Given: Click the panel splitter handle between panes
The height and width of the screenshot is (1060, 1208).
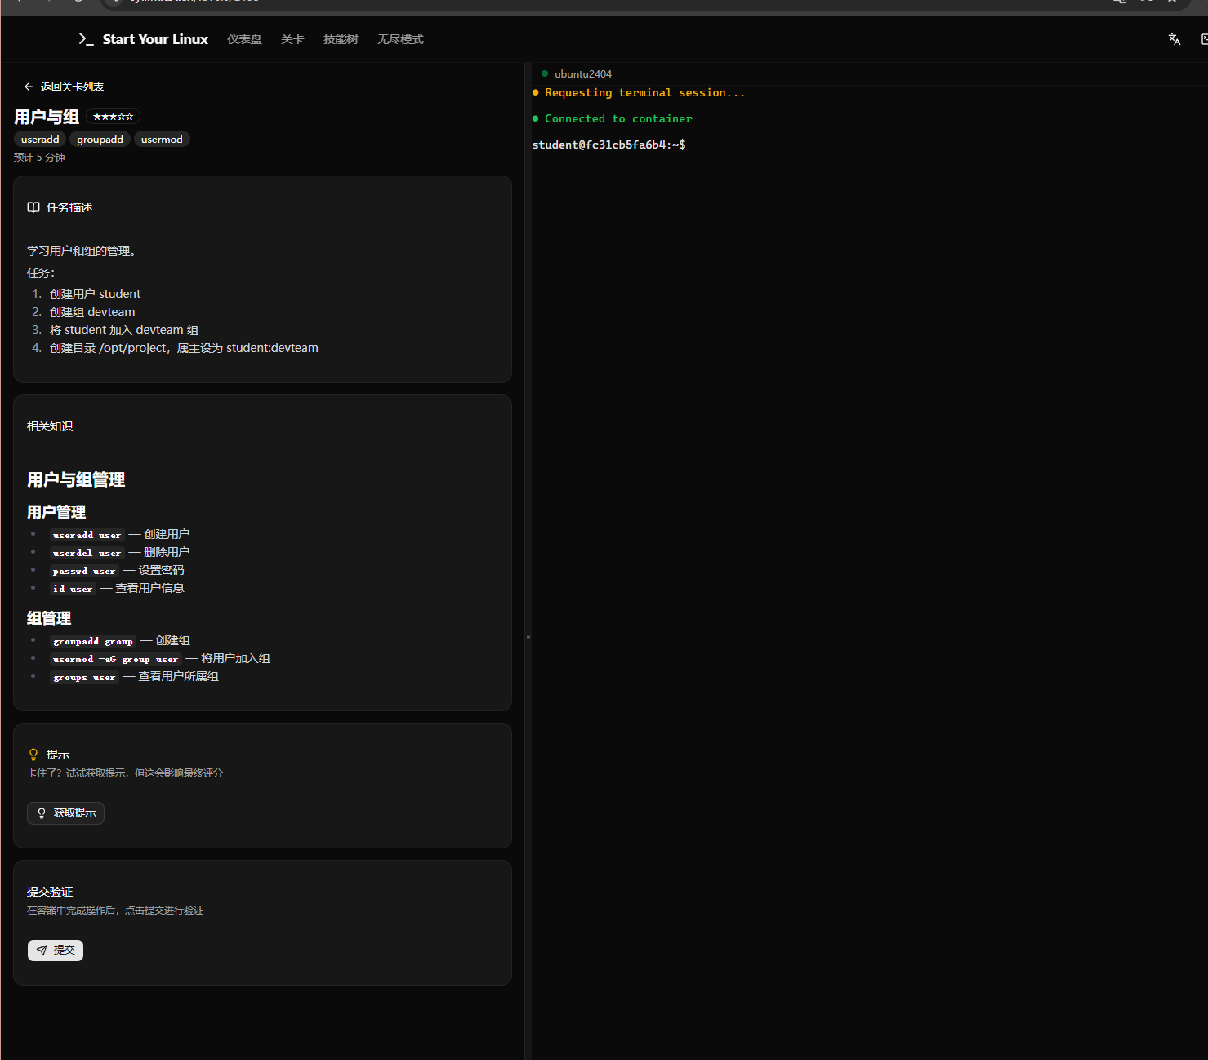Looking at the screenshot, I should pyautogui.click(x=528, y=637).
